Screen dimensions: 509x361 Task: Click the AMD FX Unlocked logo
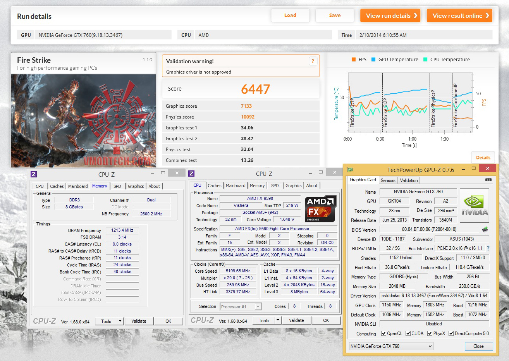point(321,209)
